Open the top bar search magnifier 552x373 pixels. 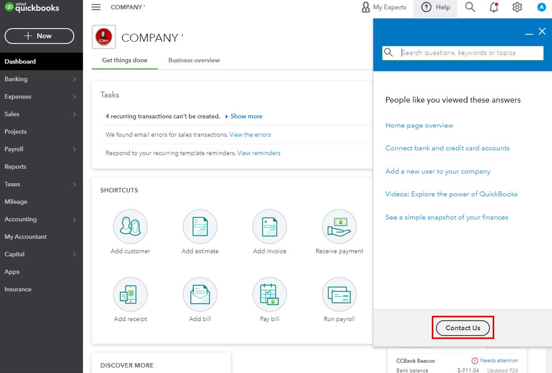point(470,7)
